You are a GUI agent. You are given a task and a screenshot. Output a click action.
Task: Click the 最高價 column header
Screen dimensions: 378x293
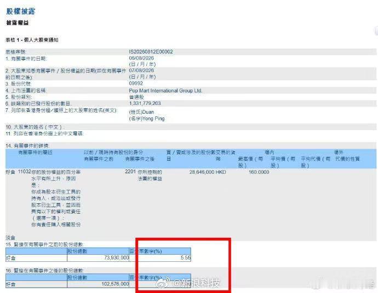click(250, 162)
